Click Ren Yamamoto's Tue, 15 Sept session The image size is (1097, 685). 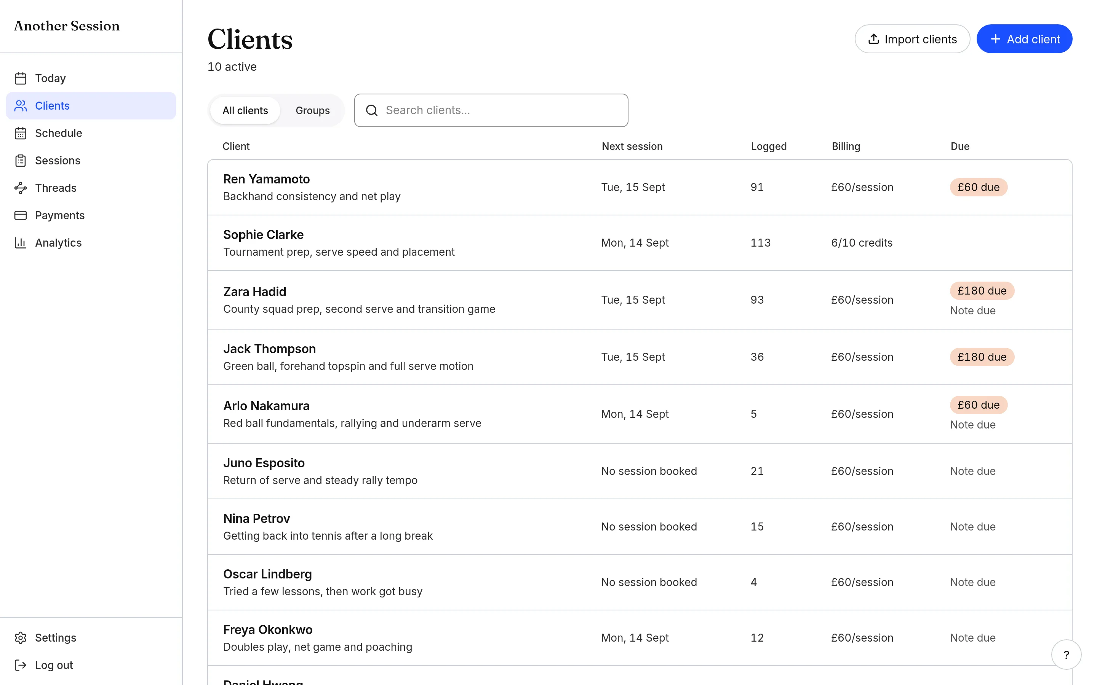(633, 187)
